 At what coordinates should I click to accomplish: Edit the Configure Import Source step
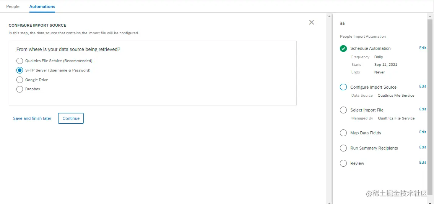click(423, 86)
